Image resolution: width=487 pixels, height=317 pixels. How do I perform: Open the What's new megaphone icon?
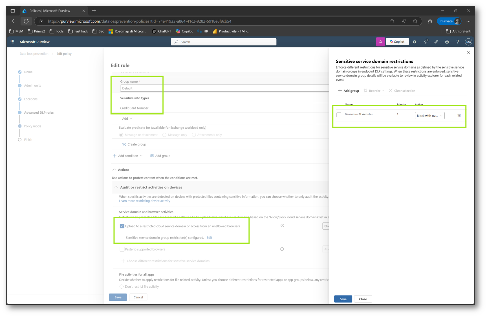425,42
